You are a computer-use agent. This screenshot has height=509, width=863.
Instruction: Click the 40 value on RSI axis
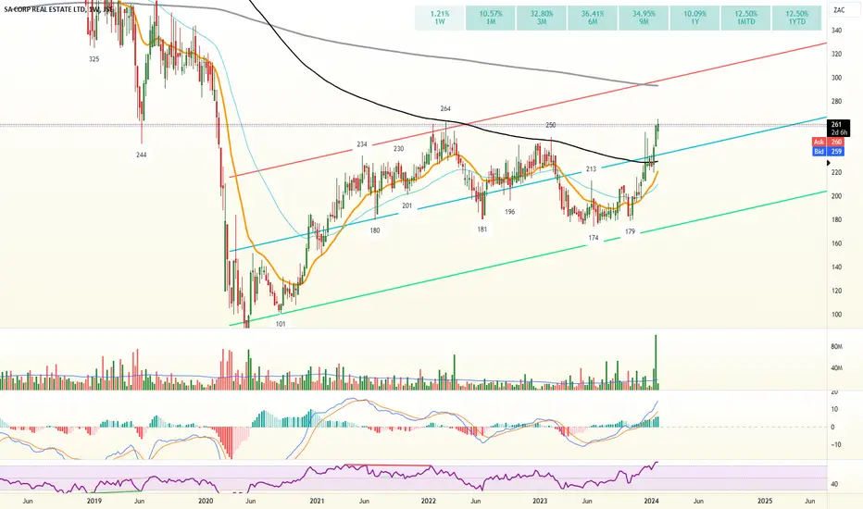click(834, 484)
